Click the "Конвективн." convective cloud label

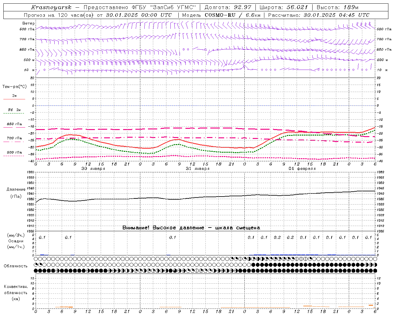coord(16,287)
